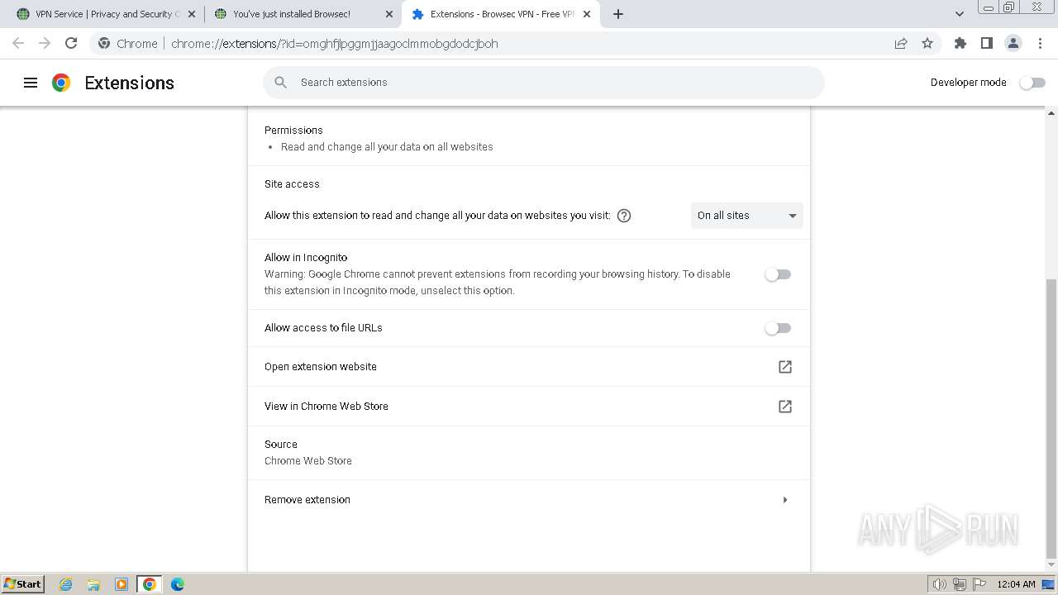Click the search magnifier icon in extensions search
Viewport: 1058px width, 595px height.
coord(281,83)
